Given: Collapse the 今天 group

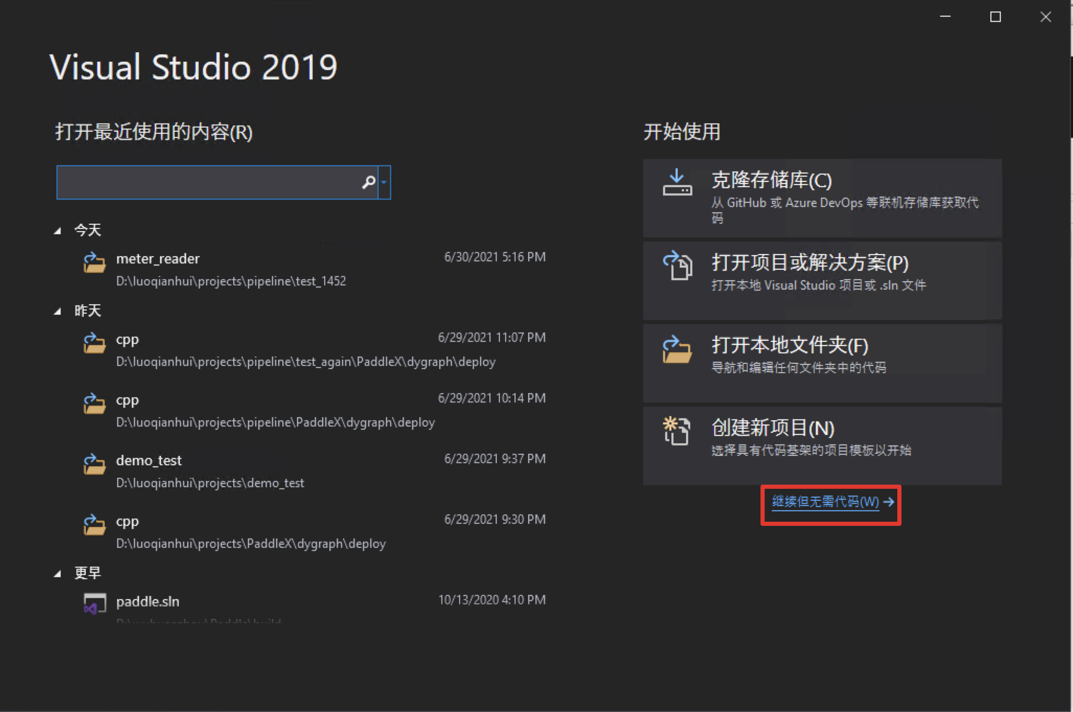Looking at the screenshot, I should coord(58,231).
